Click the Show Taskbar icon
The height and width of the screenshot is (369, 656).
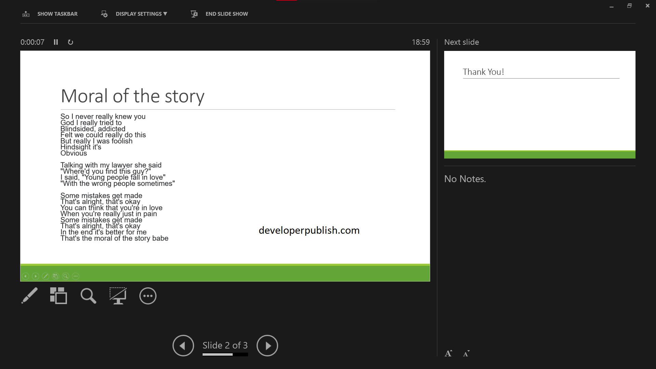26,14
